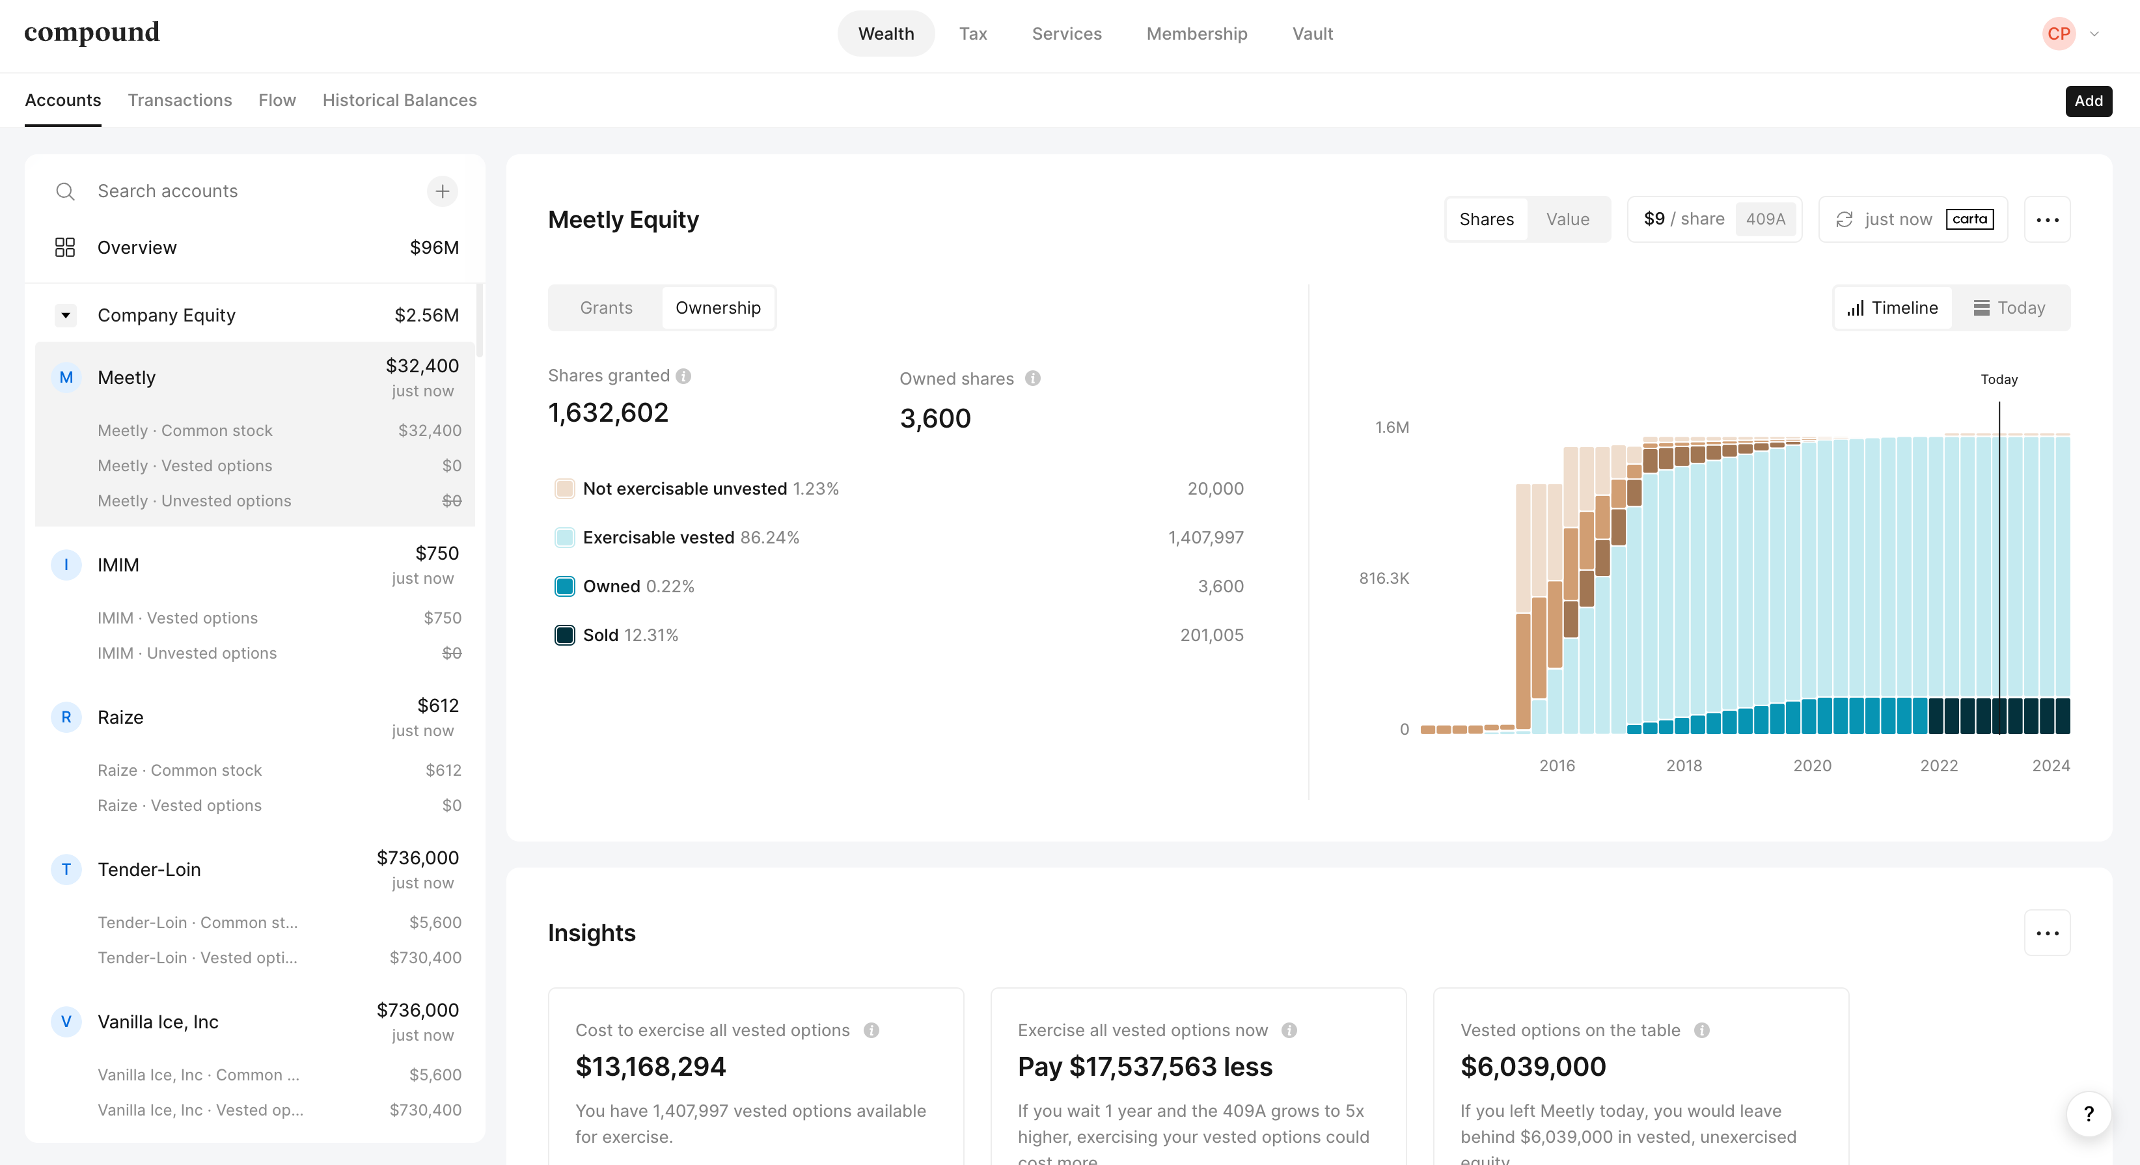Select the Accounts tab

[63, 100]
